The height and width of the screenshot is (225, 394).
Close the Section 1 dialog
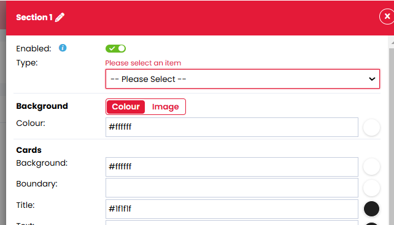click(x=387, y=17)
